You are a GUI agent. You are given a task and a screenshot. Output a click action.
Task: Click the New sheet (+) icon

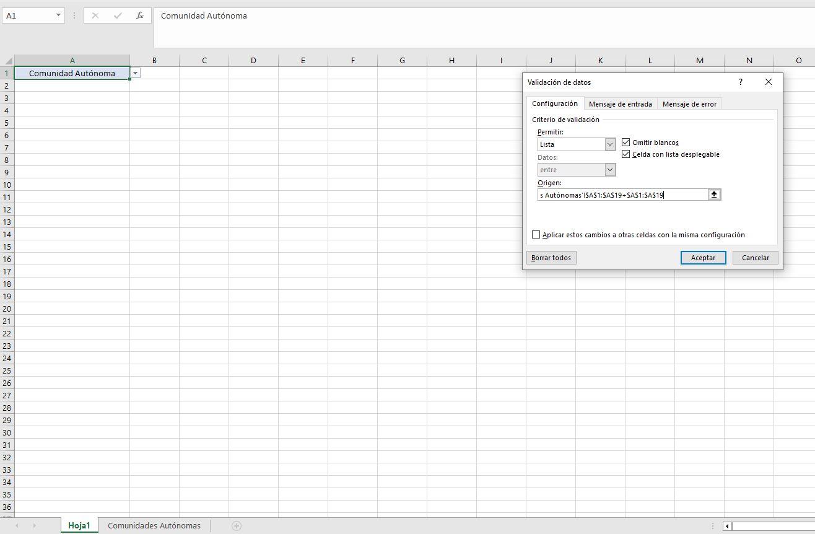tap(236, 525)
